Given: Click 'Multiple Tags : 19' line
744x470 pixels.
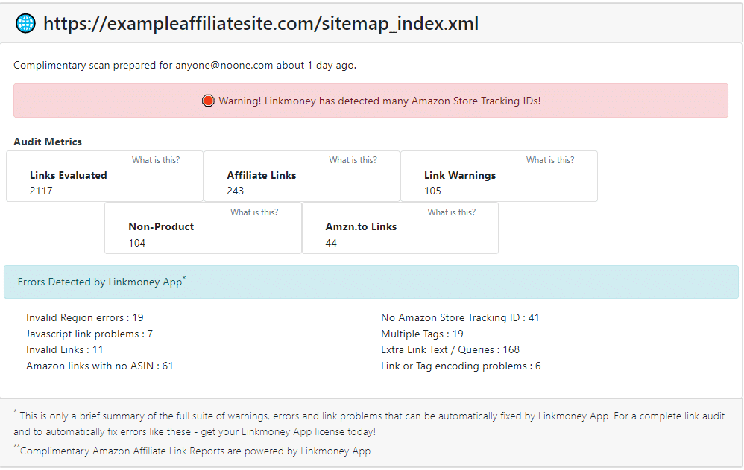Looking at the screenshot, I should tap(422, 334).
